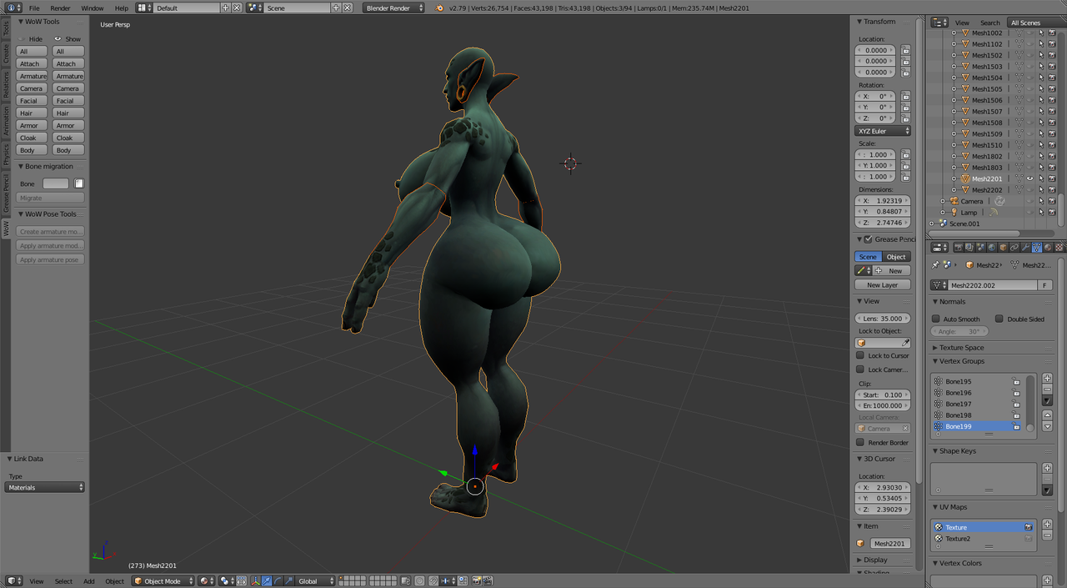Toggle visibility eye for Mesh2201
This screenshot has height=588, width=1067.
1029,178
